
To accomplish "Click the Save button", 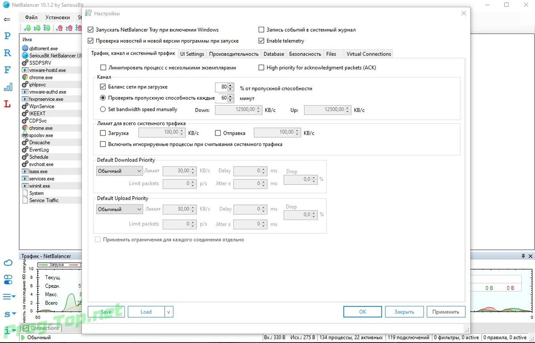I will (106, 312).
